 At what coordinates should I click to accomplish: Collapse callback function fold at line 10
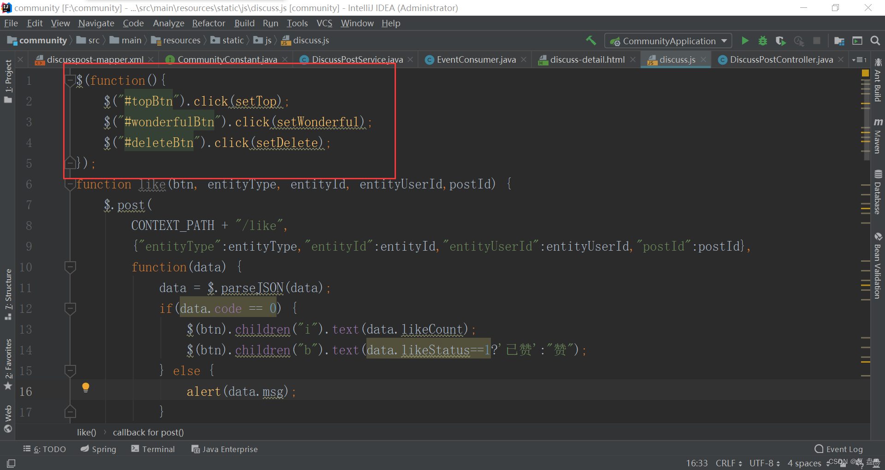(x=70, y=267)
